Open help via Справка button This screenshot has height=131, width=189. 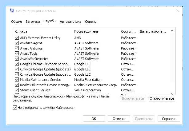(x=169, y=119)
